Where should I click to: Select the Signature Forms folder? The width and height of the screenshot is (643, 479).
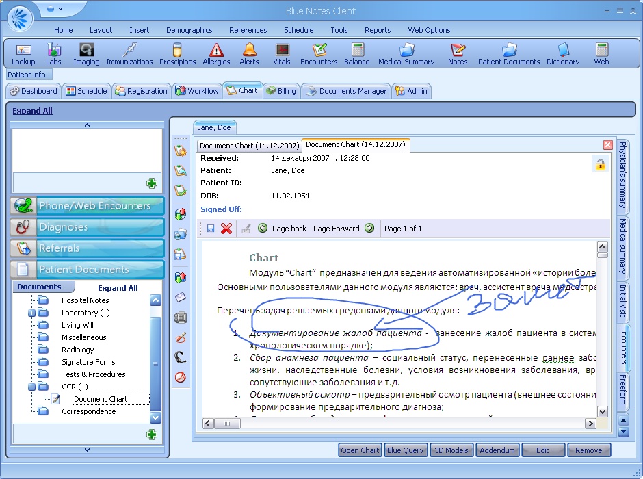pyautogui.click(x=88, y=362)
